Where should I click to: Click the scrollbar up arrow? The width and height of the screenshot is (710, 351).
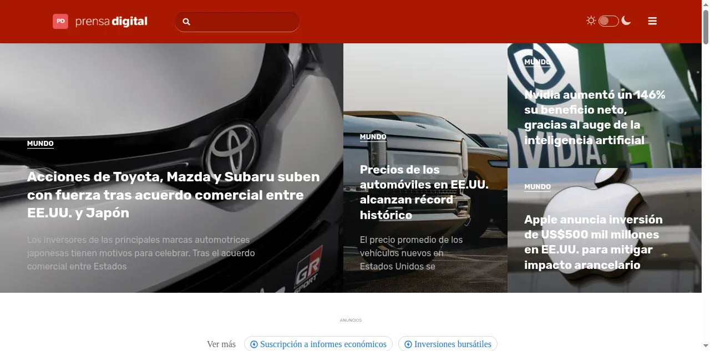coord(706,4)
